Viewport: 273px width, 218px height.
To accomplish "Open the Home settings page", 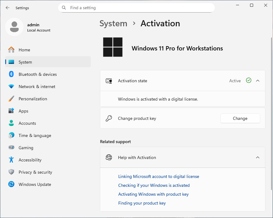I will point(48,50).
